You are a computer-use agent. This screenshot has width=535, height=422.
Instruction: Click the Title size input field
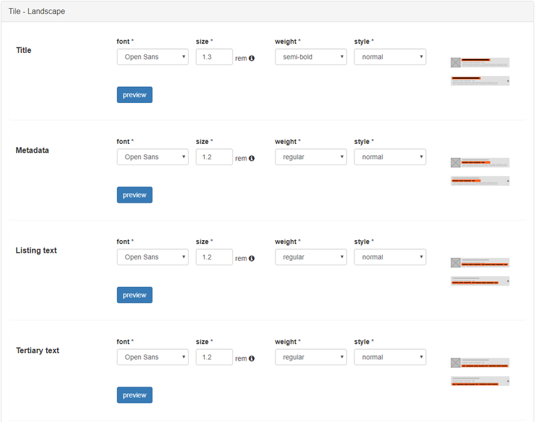pos(214,57)
